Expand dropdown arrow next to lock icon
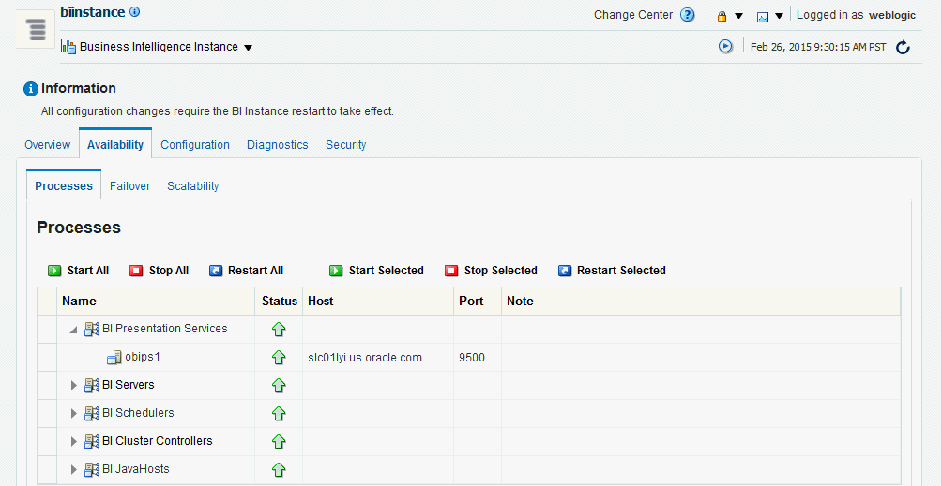 [x=739, y=16]
